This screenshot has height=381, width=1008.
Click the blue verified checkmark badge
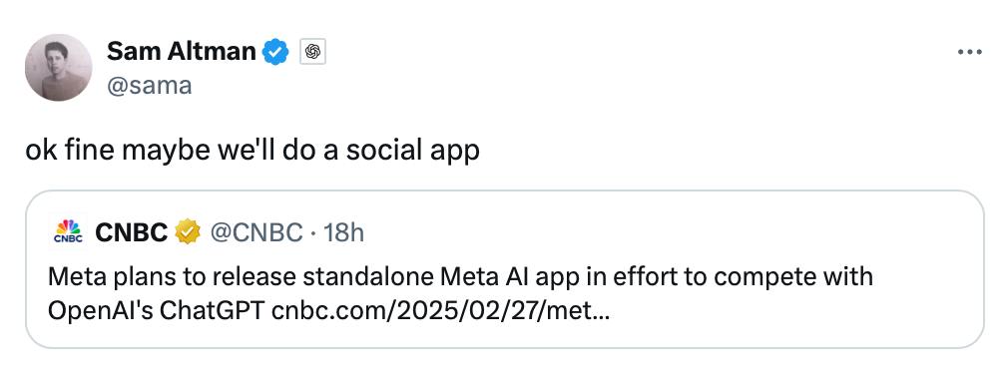(276, 52)
